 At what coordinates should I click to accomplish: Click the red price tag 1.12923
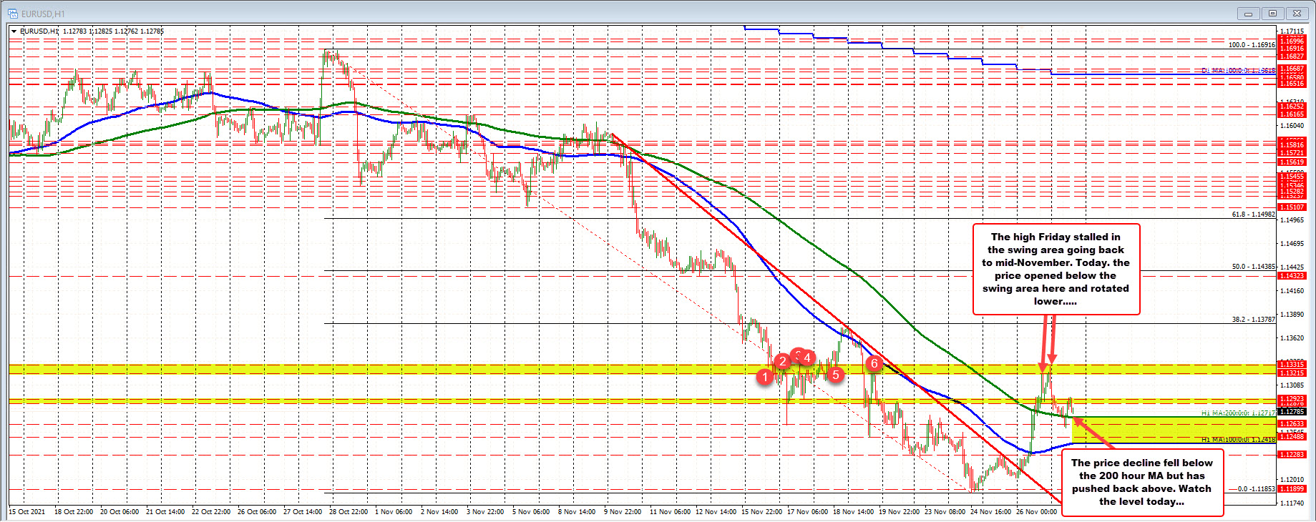[1292, 399]
